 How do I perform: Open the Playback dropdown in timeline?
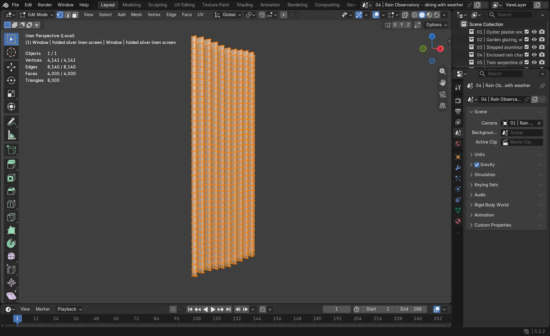click(x=69, y=309)
